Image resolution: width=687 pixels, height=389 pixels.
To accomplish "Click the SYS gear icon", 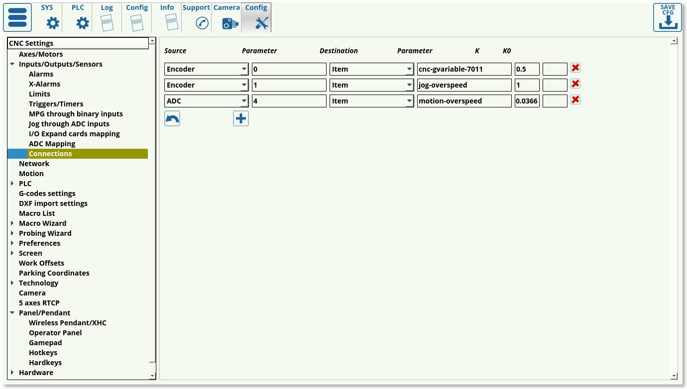I will pos(52,23).
